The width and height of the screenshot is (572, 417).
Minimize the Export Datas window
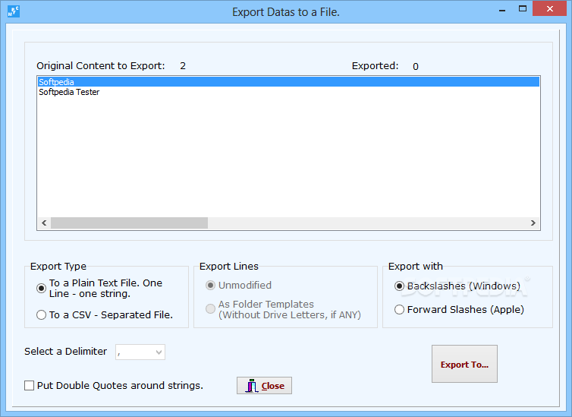pyautogui.click(x=502, y=9)
